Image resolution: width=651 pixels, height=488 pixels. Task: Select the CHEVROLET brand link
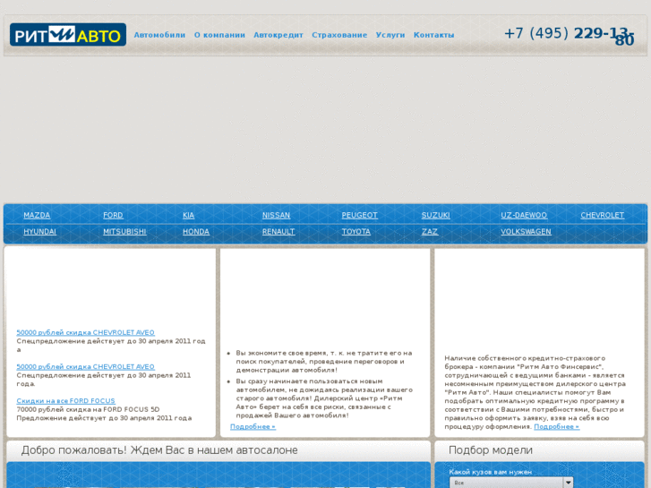(602, 215)
